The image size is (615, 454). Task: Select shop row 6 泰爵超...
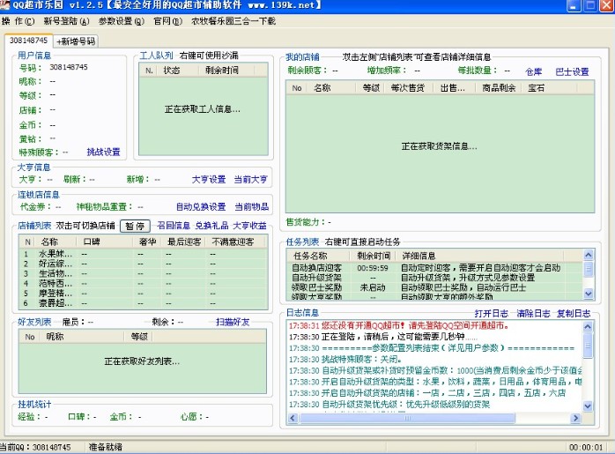coord(143,303)
